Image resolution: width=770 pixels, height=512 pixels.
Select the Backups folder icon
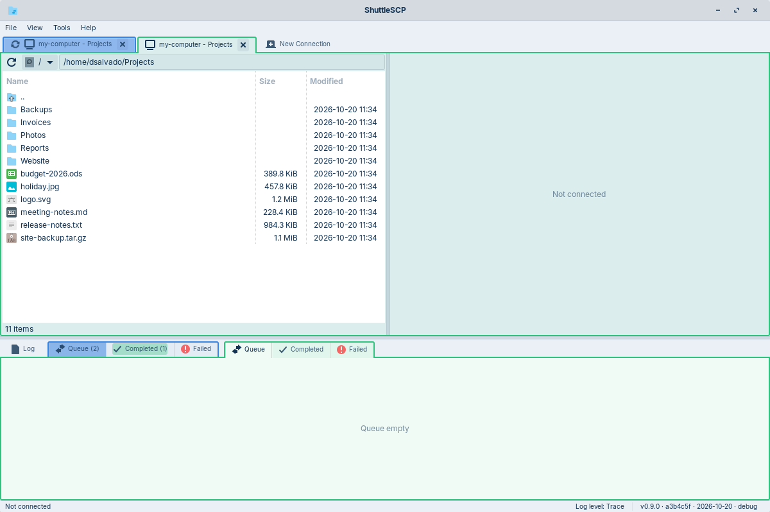(12, 110)
